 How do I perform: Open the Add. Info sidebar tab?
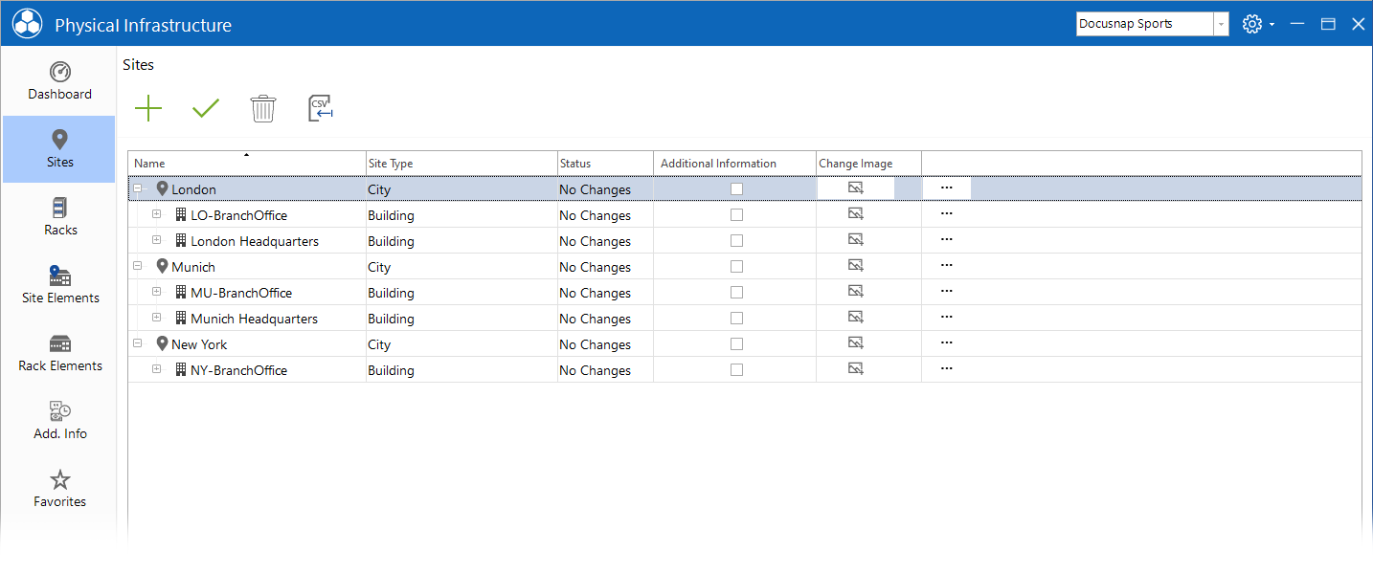click(59, 420)
